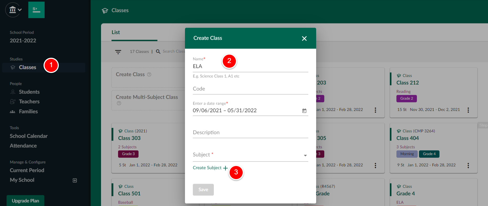Click the Class 501 graduation cap icon
The width and height of the screenshot is (488, 206).
pos(120,186)
